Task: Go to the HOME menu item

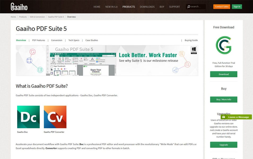Action: pos(97,7)
